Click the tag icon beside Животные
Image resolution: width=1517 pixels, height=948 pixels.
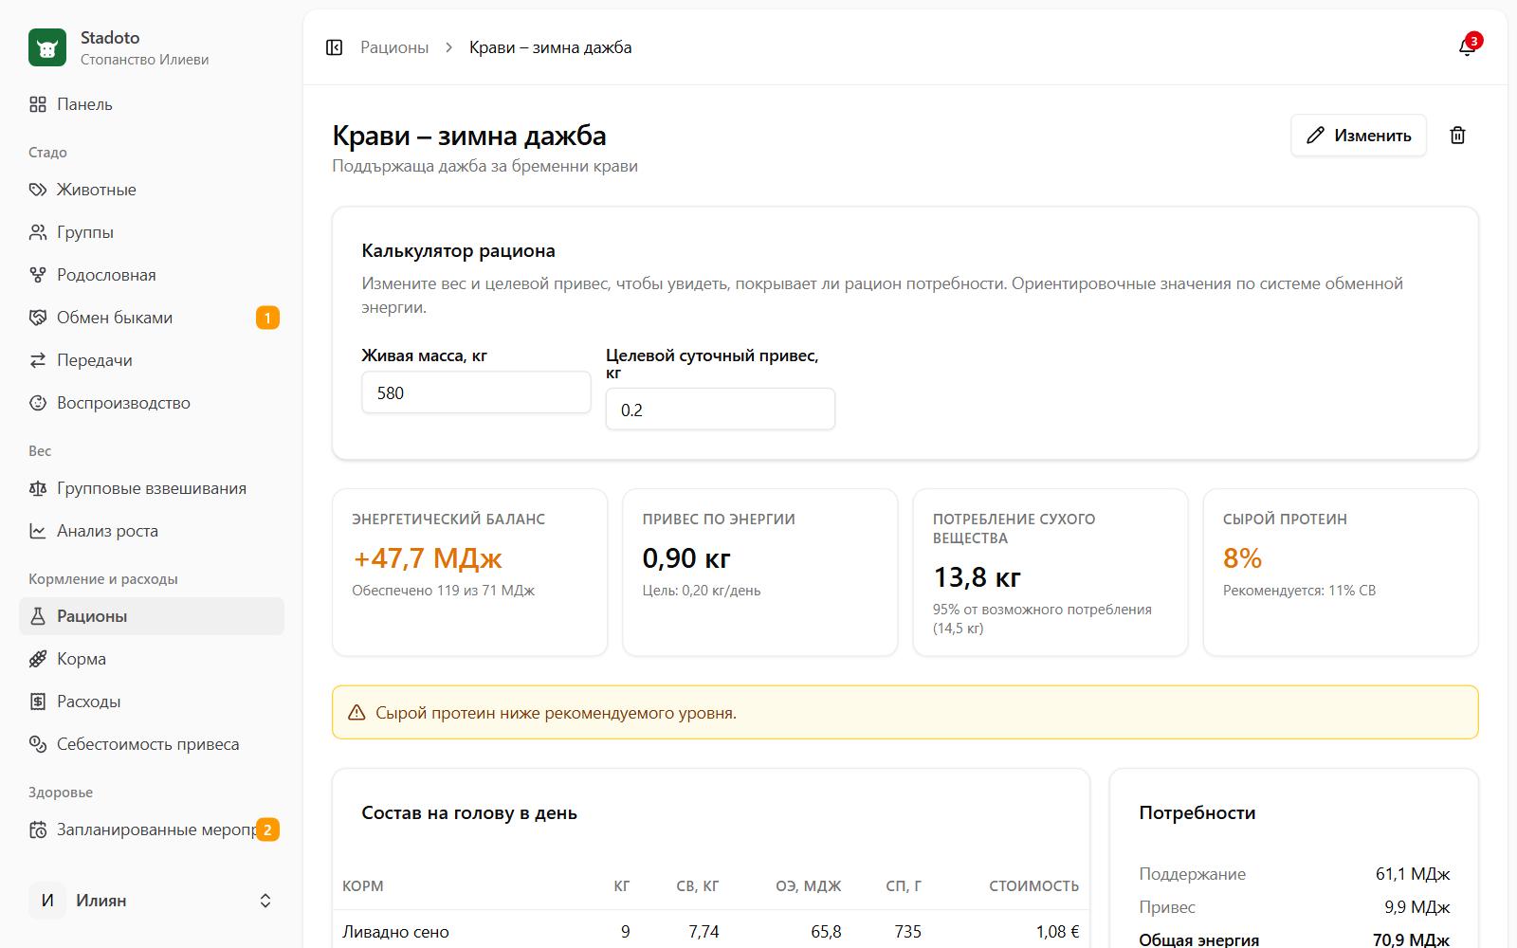[38, 190]
